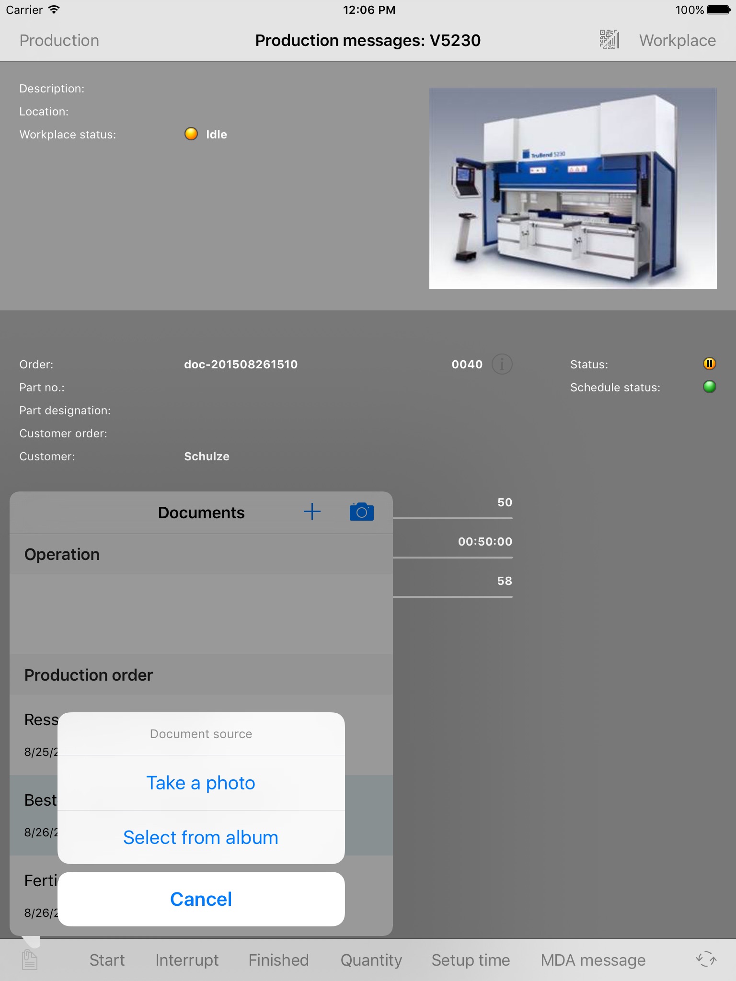Tap Finished in the bottom toolbar
This screenshot has width=736, height=981.
coord(278,960)
